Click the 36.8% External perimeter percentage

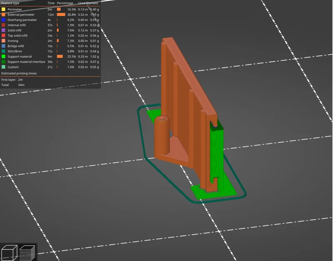72,15
